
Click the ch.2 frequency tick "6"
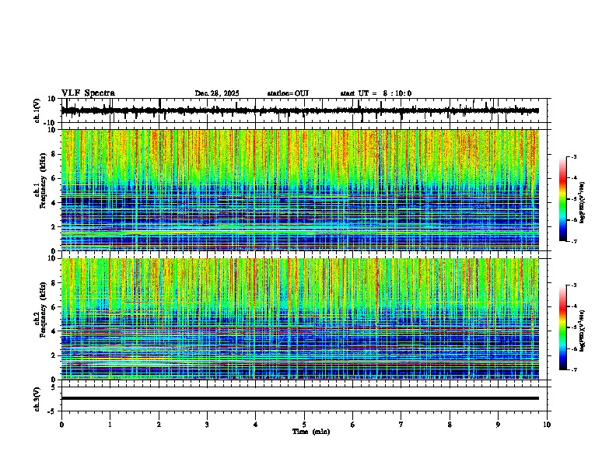54,307
